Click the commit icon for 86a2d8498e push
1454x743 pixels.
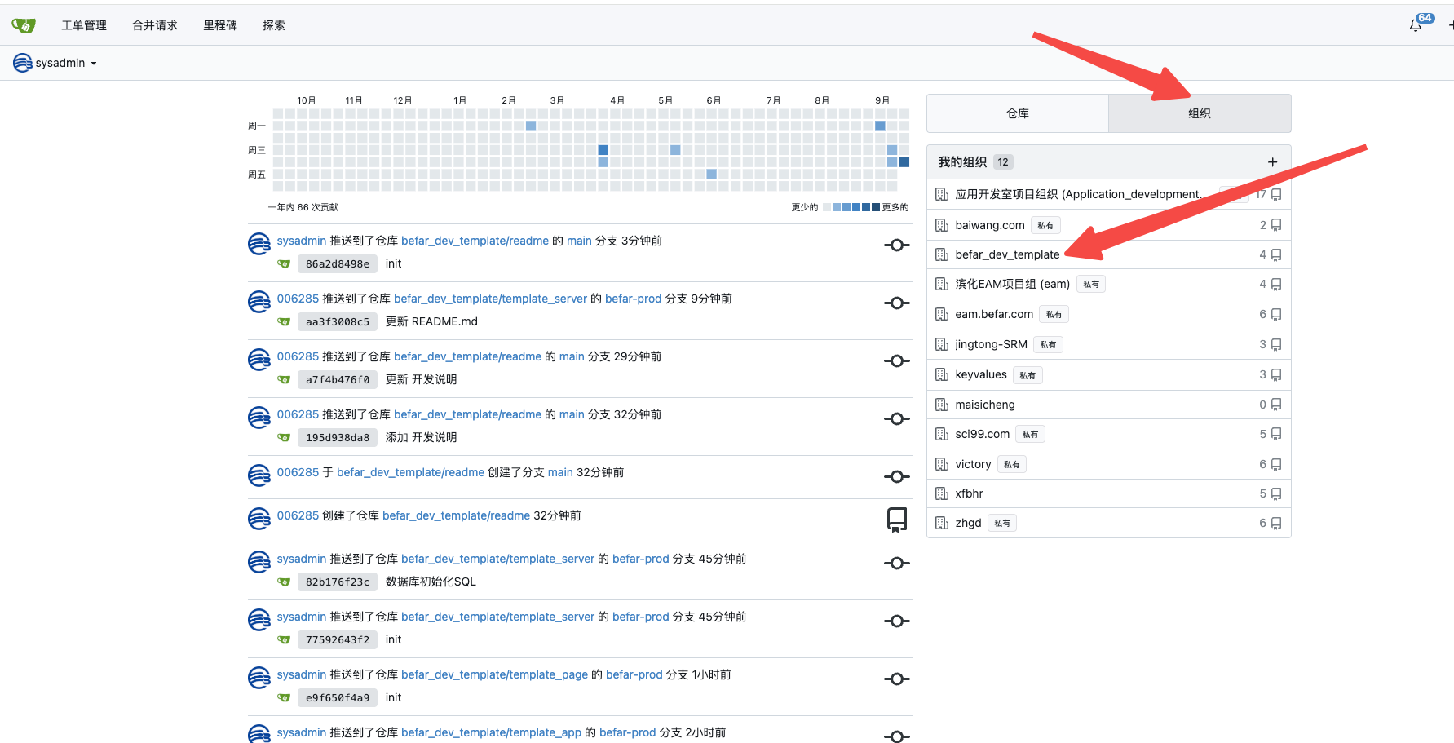point(897,245)
